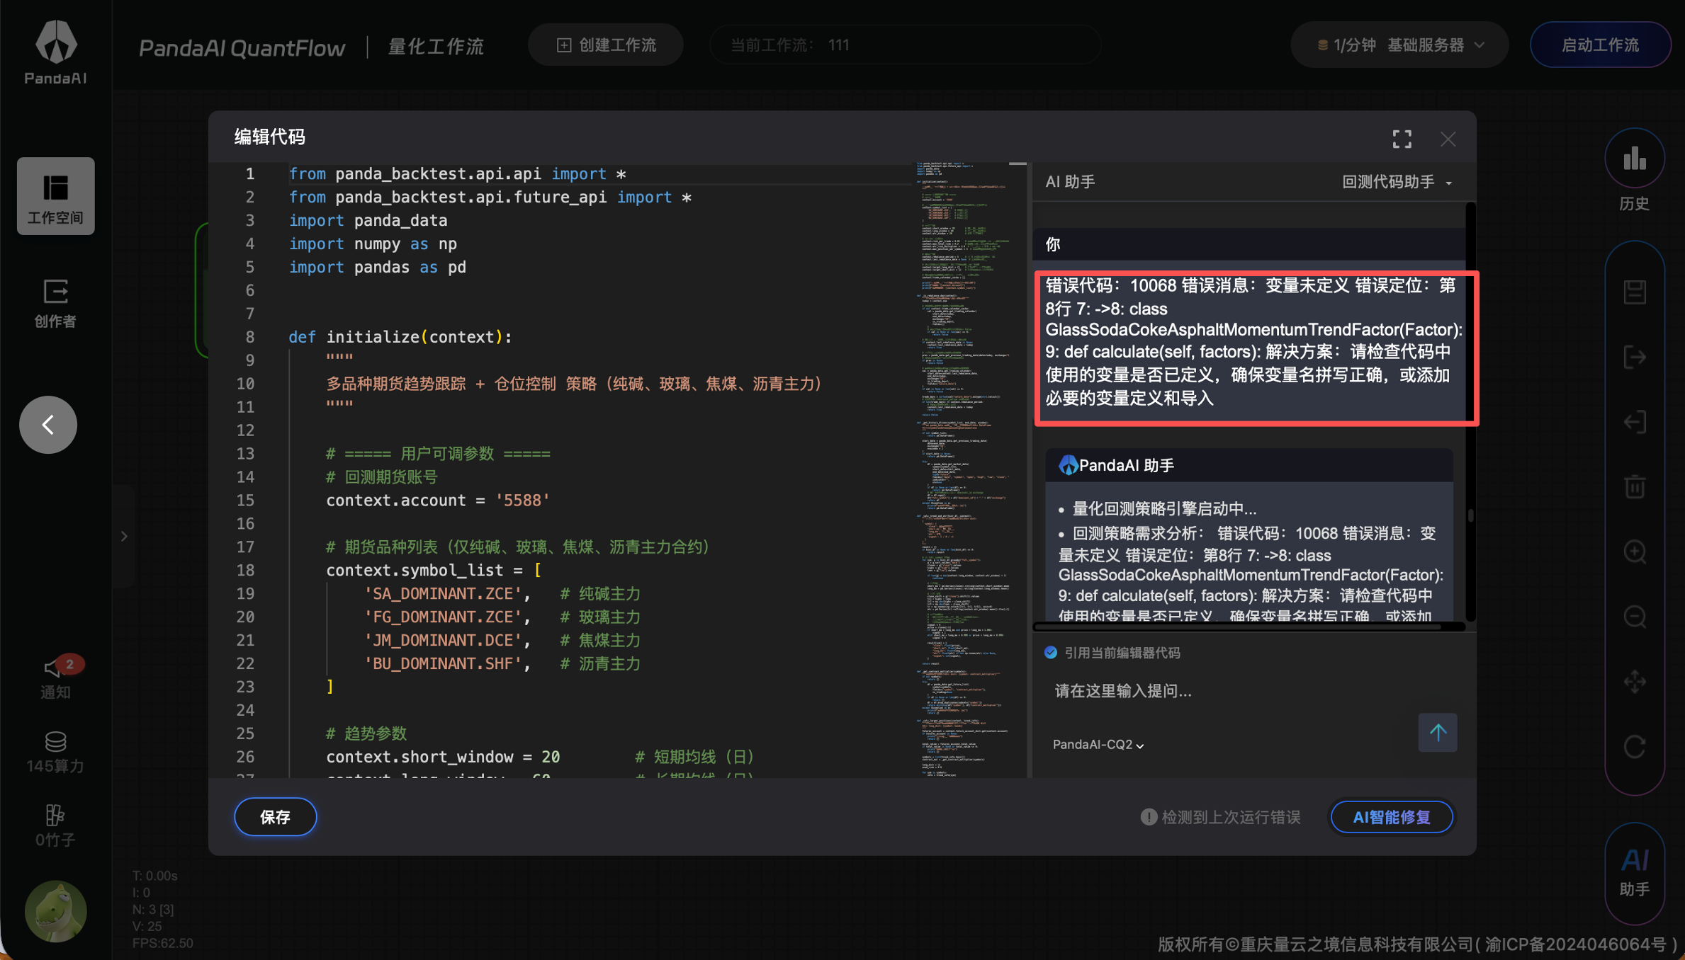Click the 当前工作流 name field
The width and height of the screenshot is (1685, 960).
click(x=905, y=45)
